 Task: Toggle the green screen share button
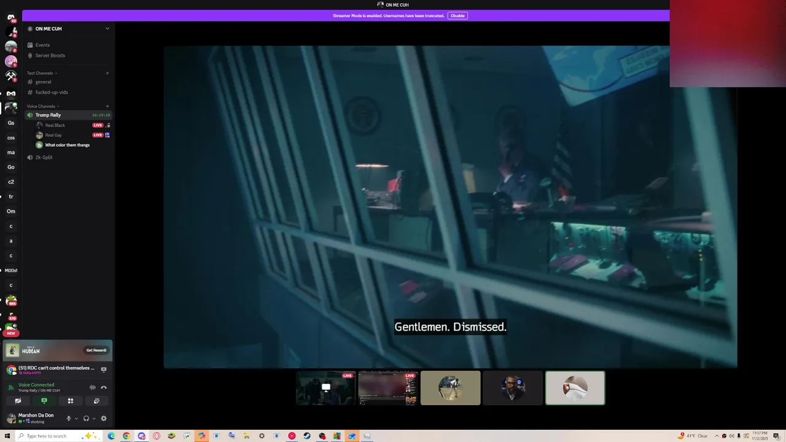click(x=44, y=401)
